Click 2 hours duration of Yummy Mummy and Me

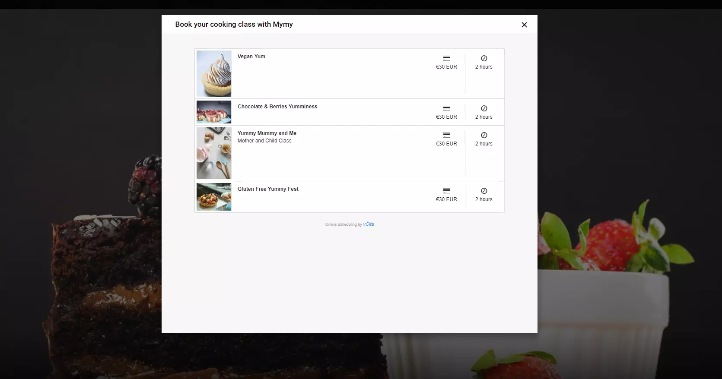(484, 144)
